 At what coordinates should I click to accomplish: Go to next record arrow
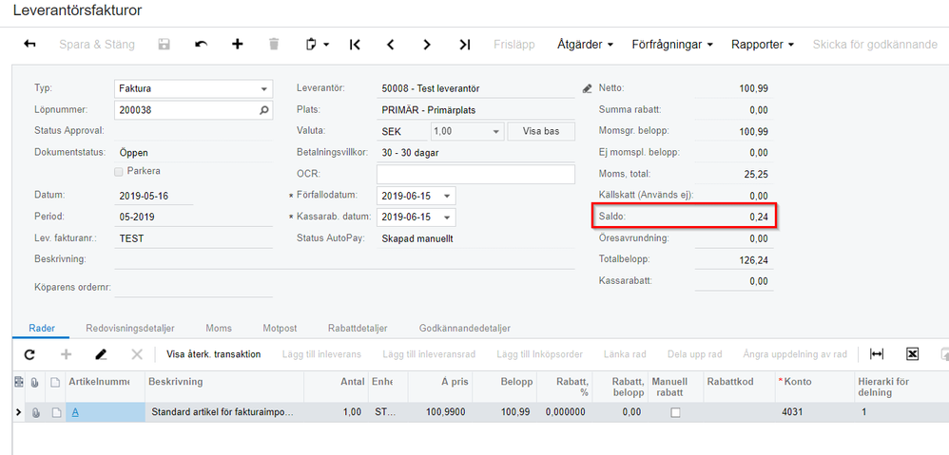(x=427, y=44)
